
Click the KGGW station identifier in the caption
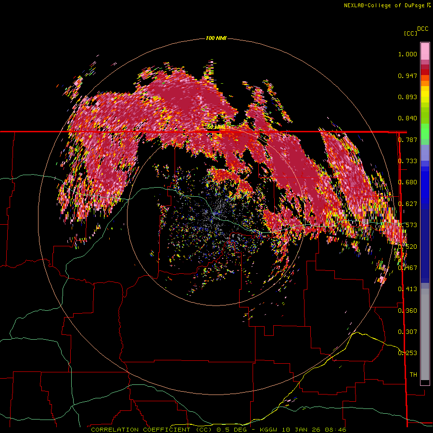click(x=269, y=430)
